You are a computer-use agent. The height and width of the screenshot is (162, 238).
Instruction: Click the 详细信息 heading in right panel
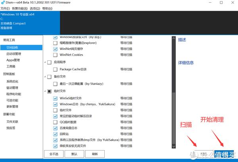(x=186, y=62)
